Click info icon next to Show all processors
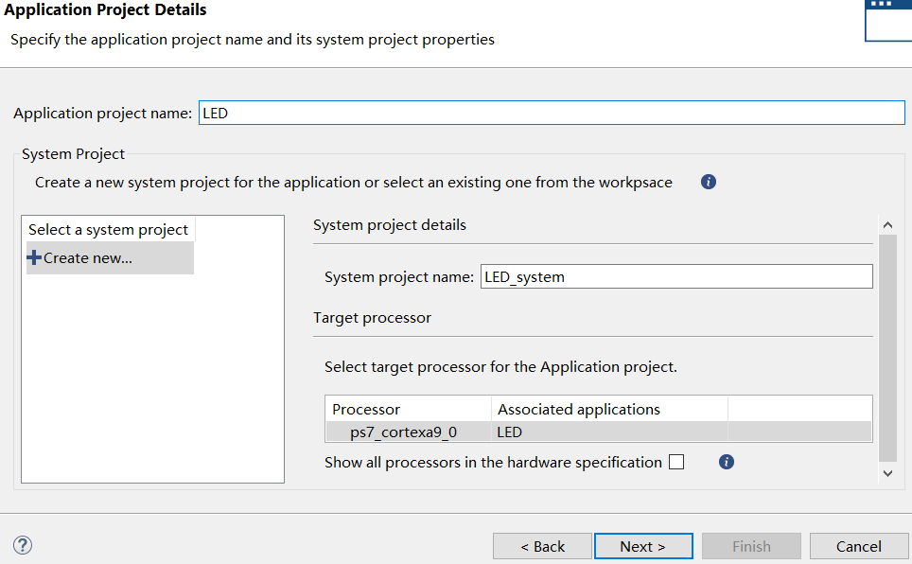Viewport: 912px width, 564px height. pos(727,462)
